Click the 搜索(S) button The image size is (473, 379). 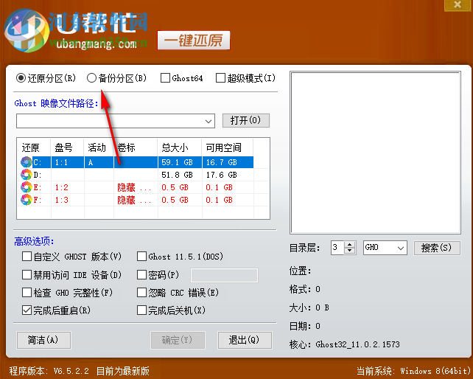[437, 248]
